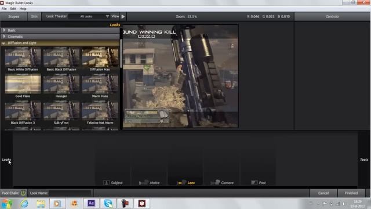Select the Camera tool chain stage
The height and width of the screenshot is (209, 371).
coord(222,183)
